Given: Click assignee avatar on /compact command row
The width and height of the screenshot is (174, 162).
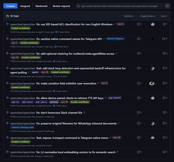Looking at the screenshot, I should point(153,138).
